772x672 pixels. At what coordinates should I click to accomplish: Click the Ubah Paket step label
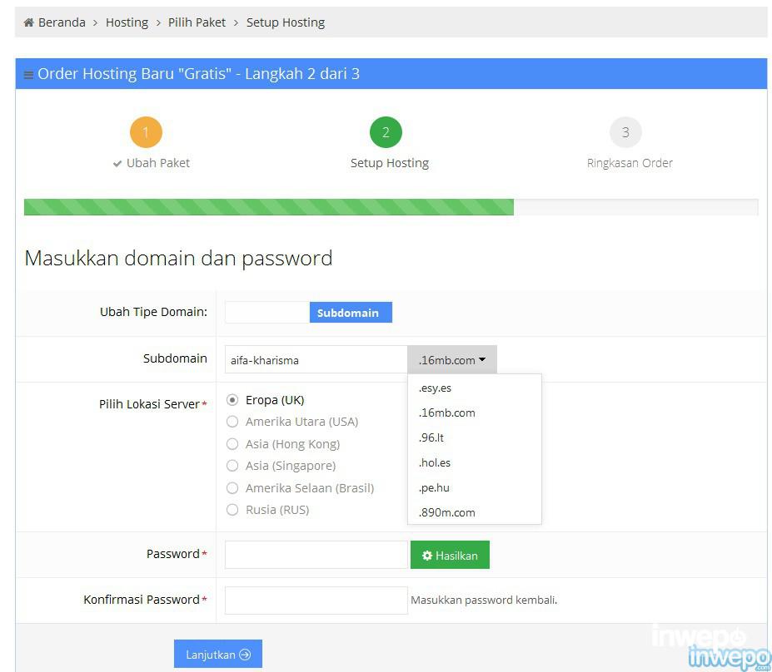(x=158, y=163)
